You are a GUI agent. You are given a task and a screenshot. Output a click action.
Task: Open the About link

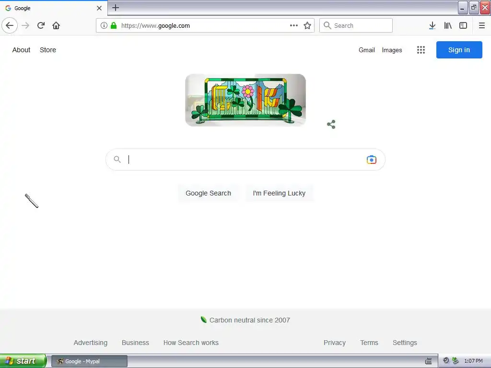[21, 50]
